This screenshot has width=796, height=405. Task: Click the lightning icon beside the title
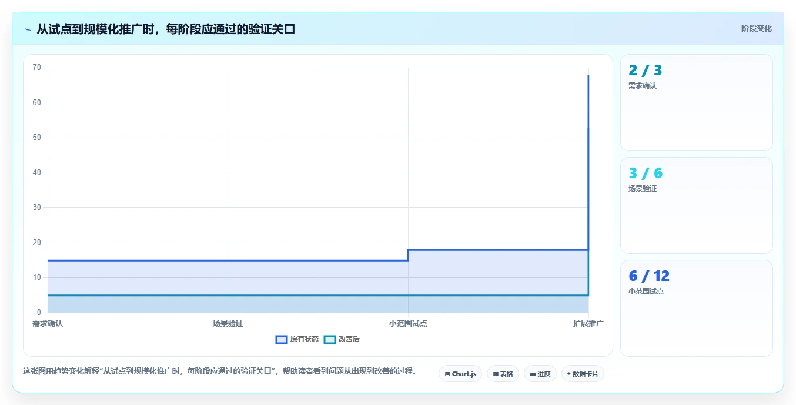pos(28,29)
